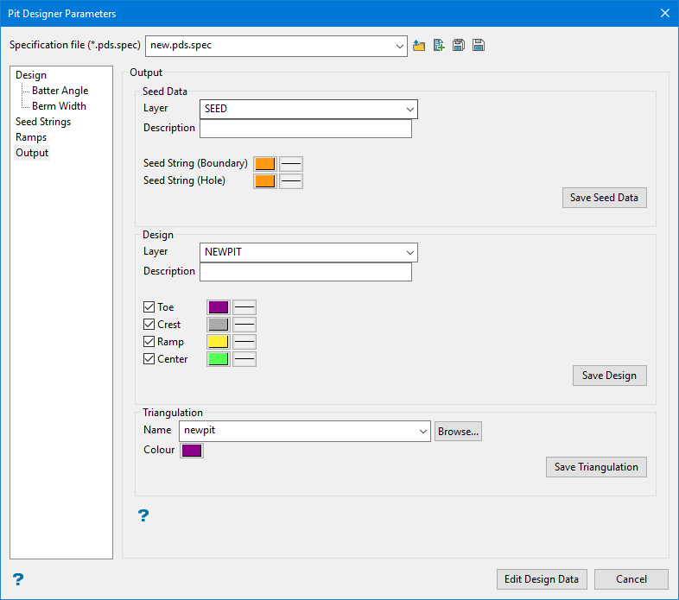Image resolution: width=679 pixels, height=600 pixels.
Task: Expand the Seed Data Layer dropdown
Action: (x=409, y=109)
